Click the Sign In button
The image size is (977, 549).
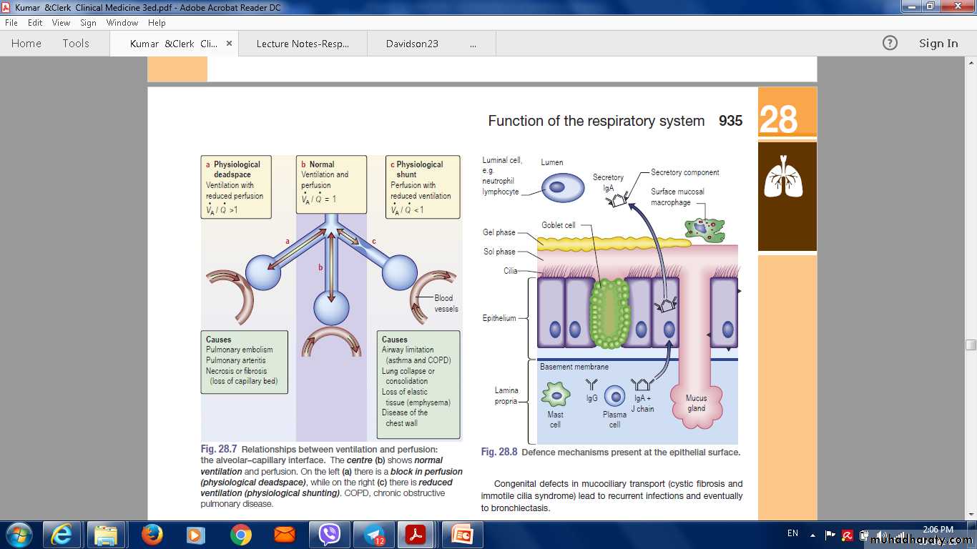938,44
